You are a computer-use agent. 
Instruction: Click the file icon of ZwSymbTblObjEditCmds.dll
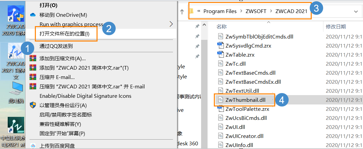tap(220, 36)
